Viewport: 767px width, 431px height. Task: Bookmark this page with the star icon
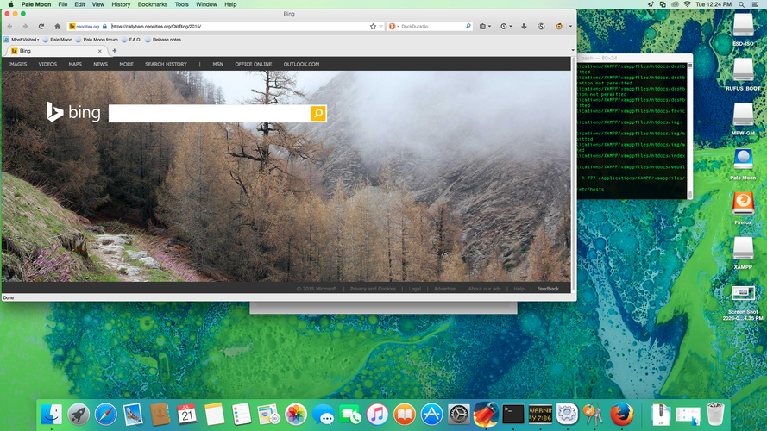(373, 27)
